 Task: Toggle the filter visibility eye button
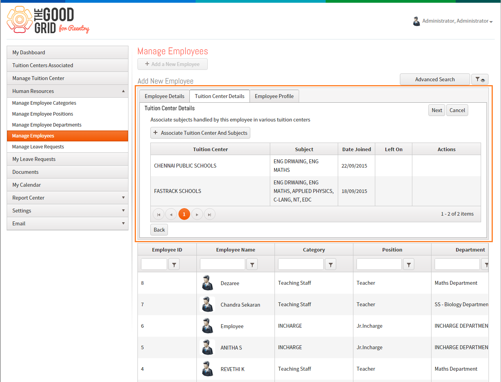(480, 79)
